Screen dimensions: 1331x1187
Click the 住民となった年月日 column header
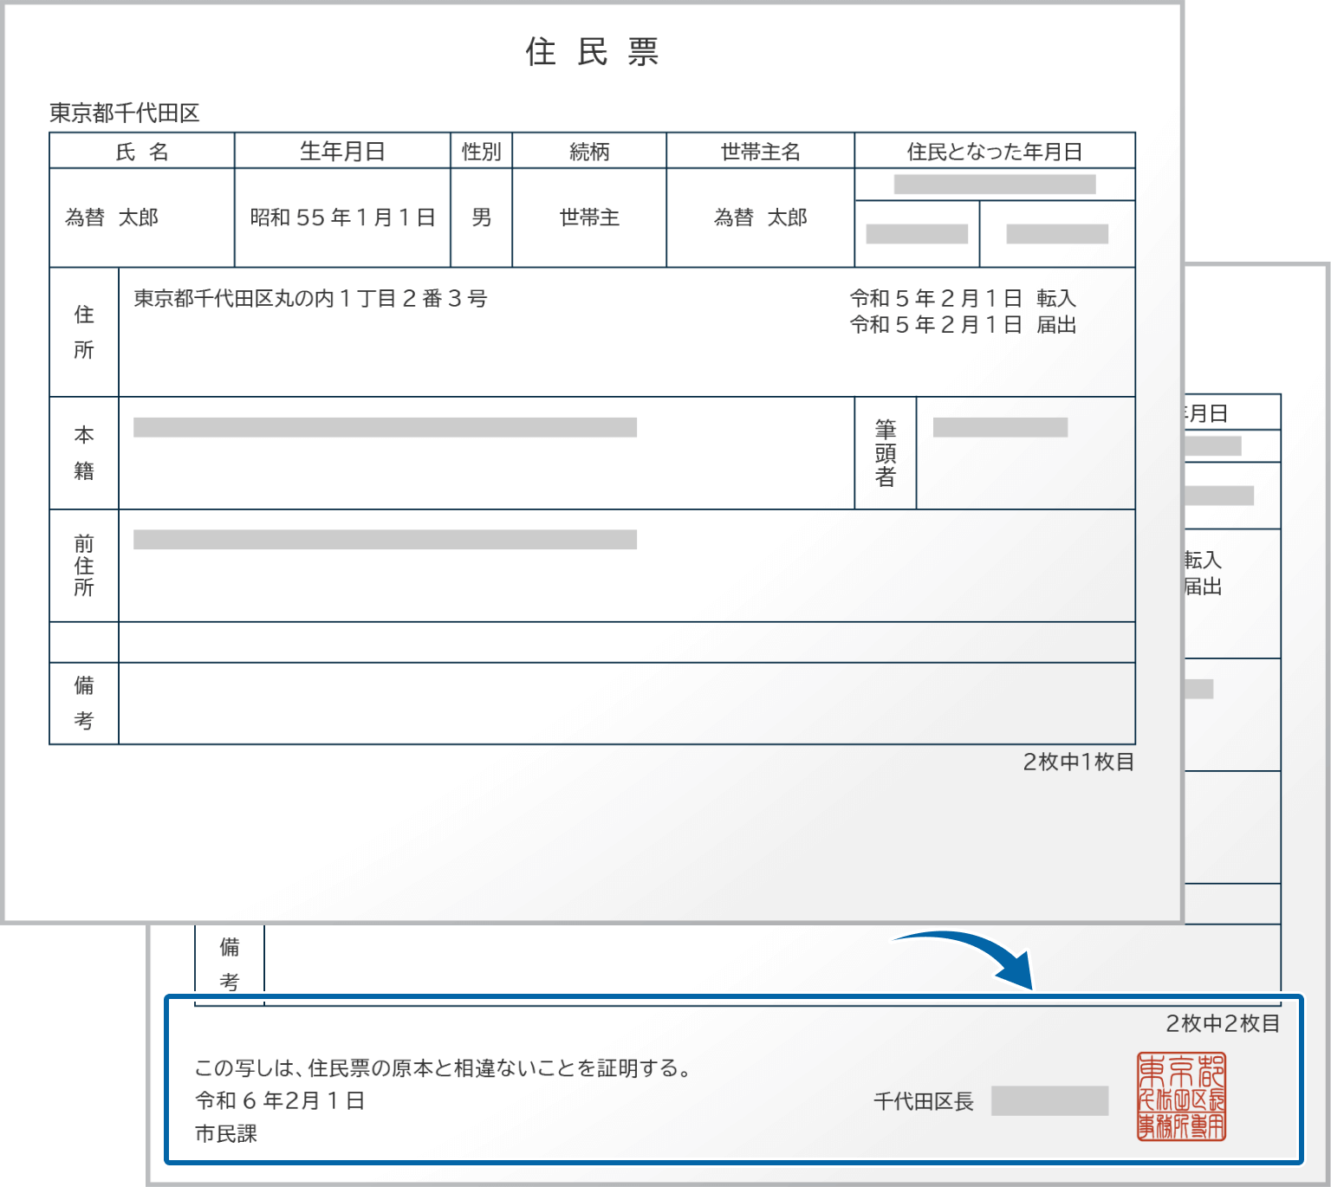click(995, 152)
